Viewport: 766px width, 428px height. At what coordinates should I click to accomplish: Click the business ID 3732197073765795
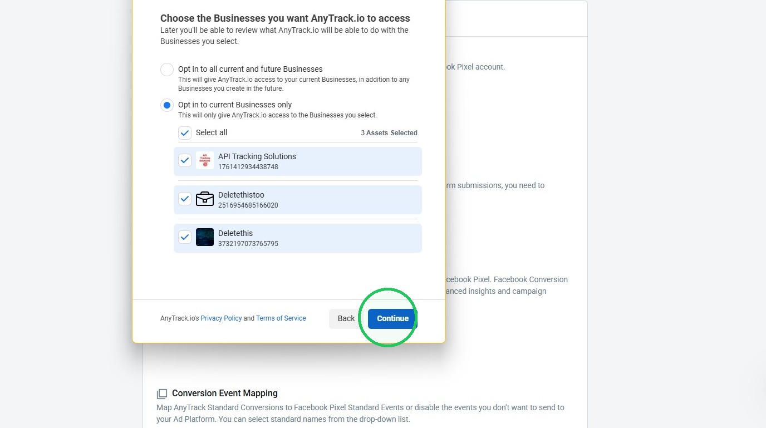pyautogui.click(x=248, y=244)
